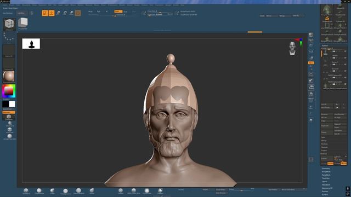Click the camera head orientation widget
Viewport: 351px width, 197px height.
point(292,48)
